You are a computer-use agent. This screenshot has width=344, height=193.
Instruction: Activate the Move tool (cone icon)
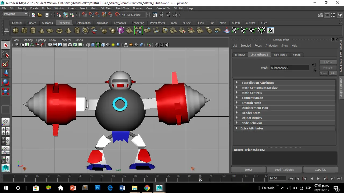[6, 73]
